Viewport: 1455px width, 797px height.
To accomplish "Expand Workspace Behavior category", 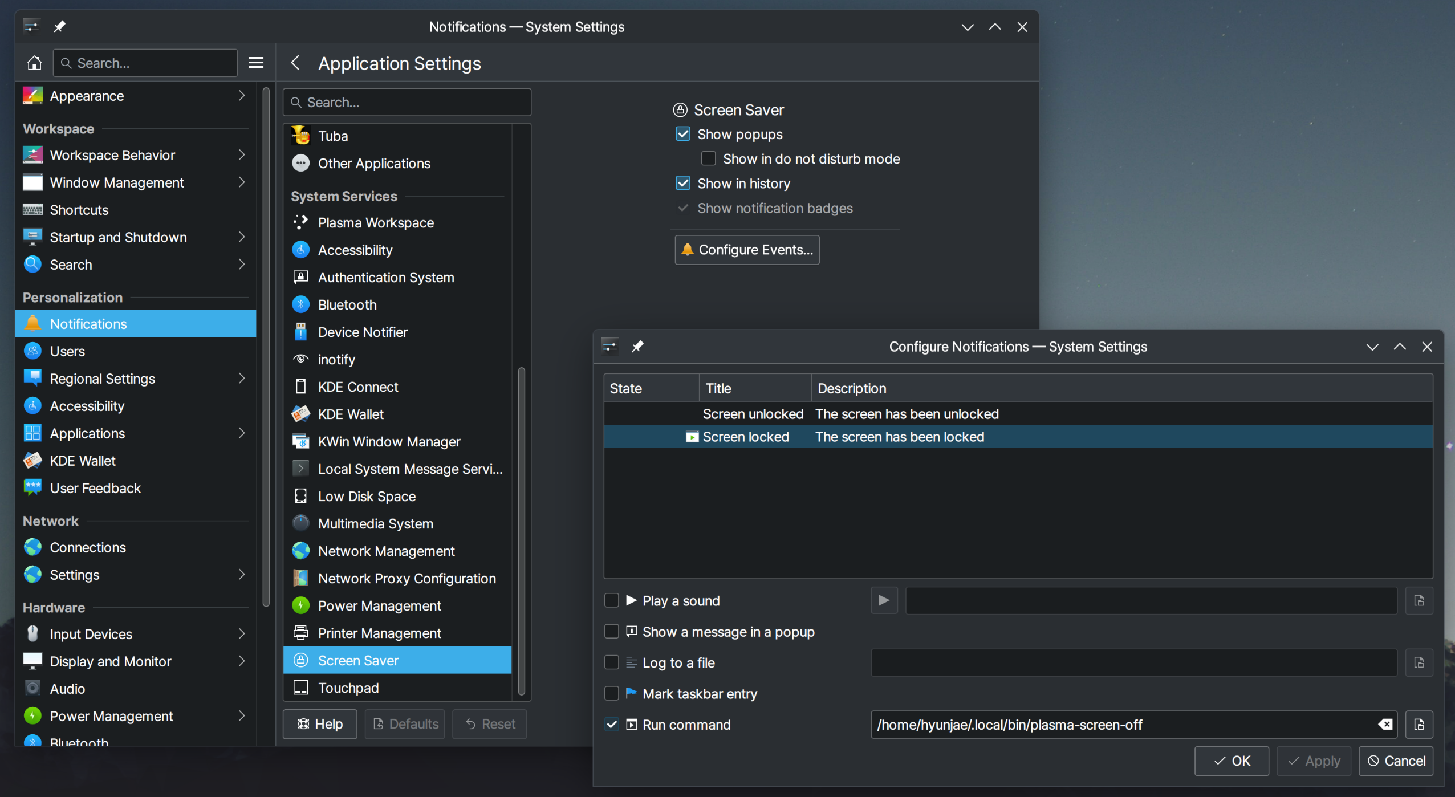I will coord(242,154).
